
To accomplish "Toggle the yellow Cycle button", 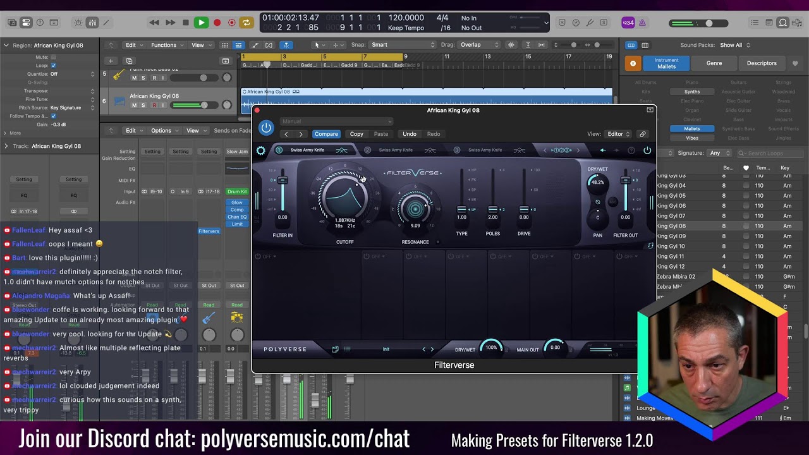I will (246, 23).
